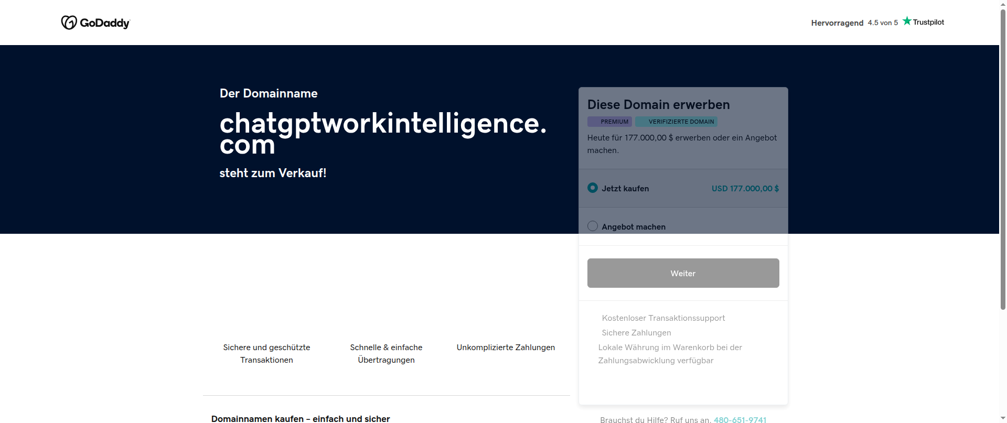1007x423 pixels.
Task: Click Sichere Zahlungen text
Action: pos(636,332)
